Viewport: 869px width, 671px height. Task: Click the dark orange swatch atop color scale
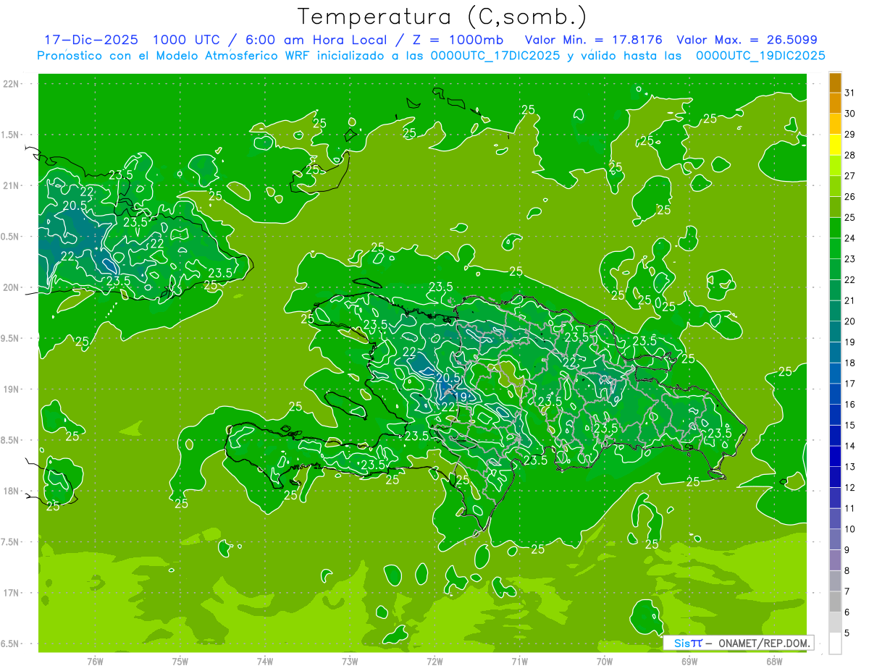pos(835,83)
